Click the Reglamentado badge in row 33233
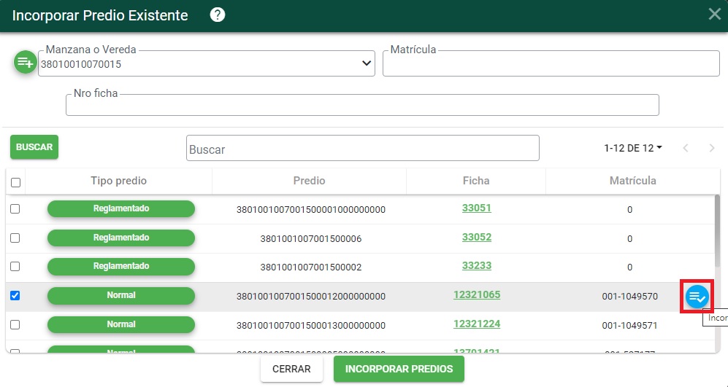The height and width of the screenshot is (387, 728). point(121,267)
